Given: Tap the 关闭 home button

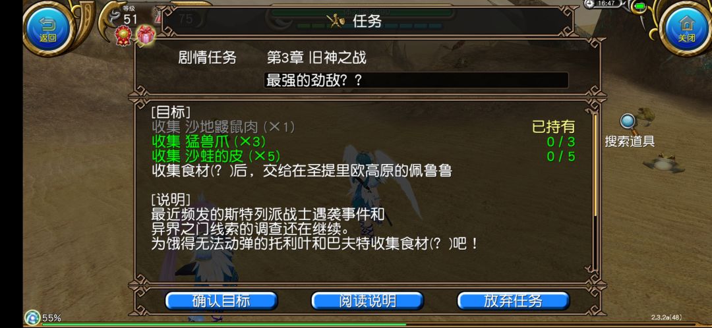Looking at the screenshot, I should coord(687,28).
